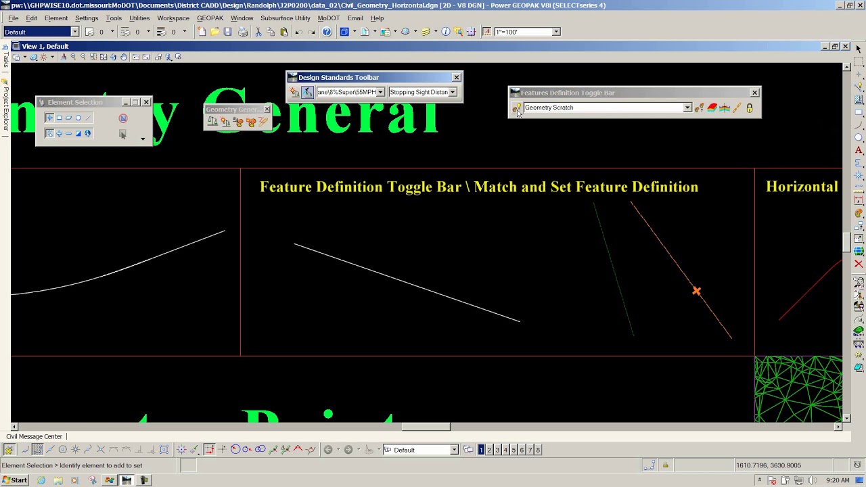Click the wand icon in Features Definition bar
The image size is (866, 487).
coord(737,108)
